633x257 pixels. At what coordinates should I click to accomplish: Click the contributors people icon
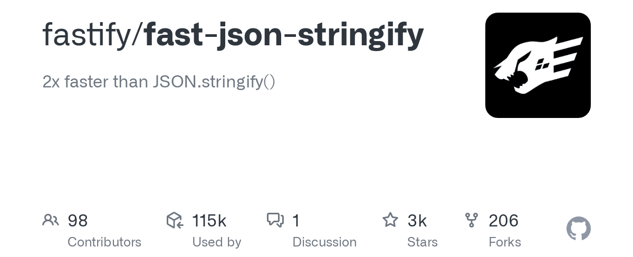click(50, 220)
